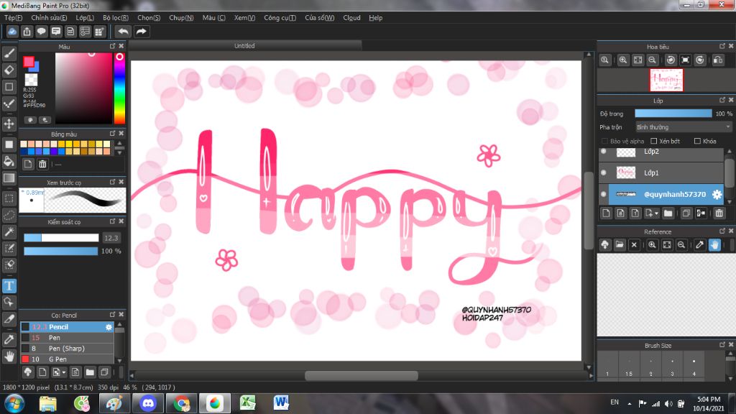Viewport: 736px width, 414px height.
Task: Select the Pen brush in list
Action: (x=67, y=338)
